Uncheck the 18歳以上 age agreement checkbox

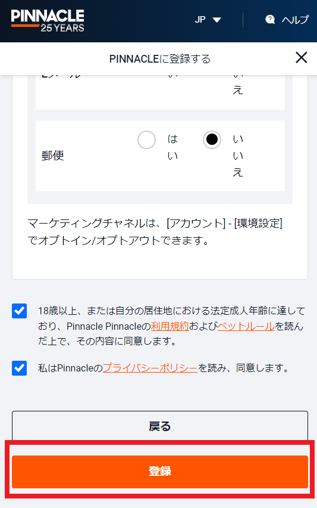coord(20,311)
